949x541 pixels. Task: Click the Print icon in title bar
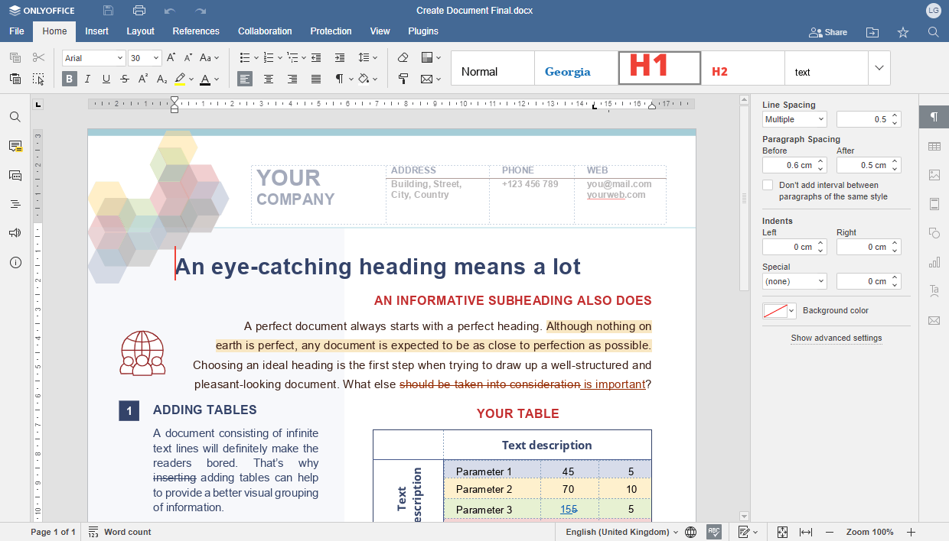139,11
